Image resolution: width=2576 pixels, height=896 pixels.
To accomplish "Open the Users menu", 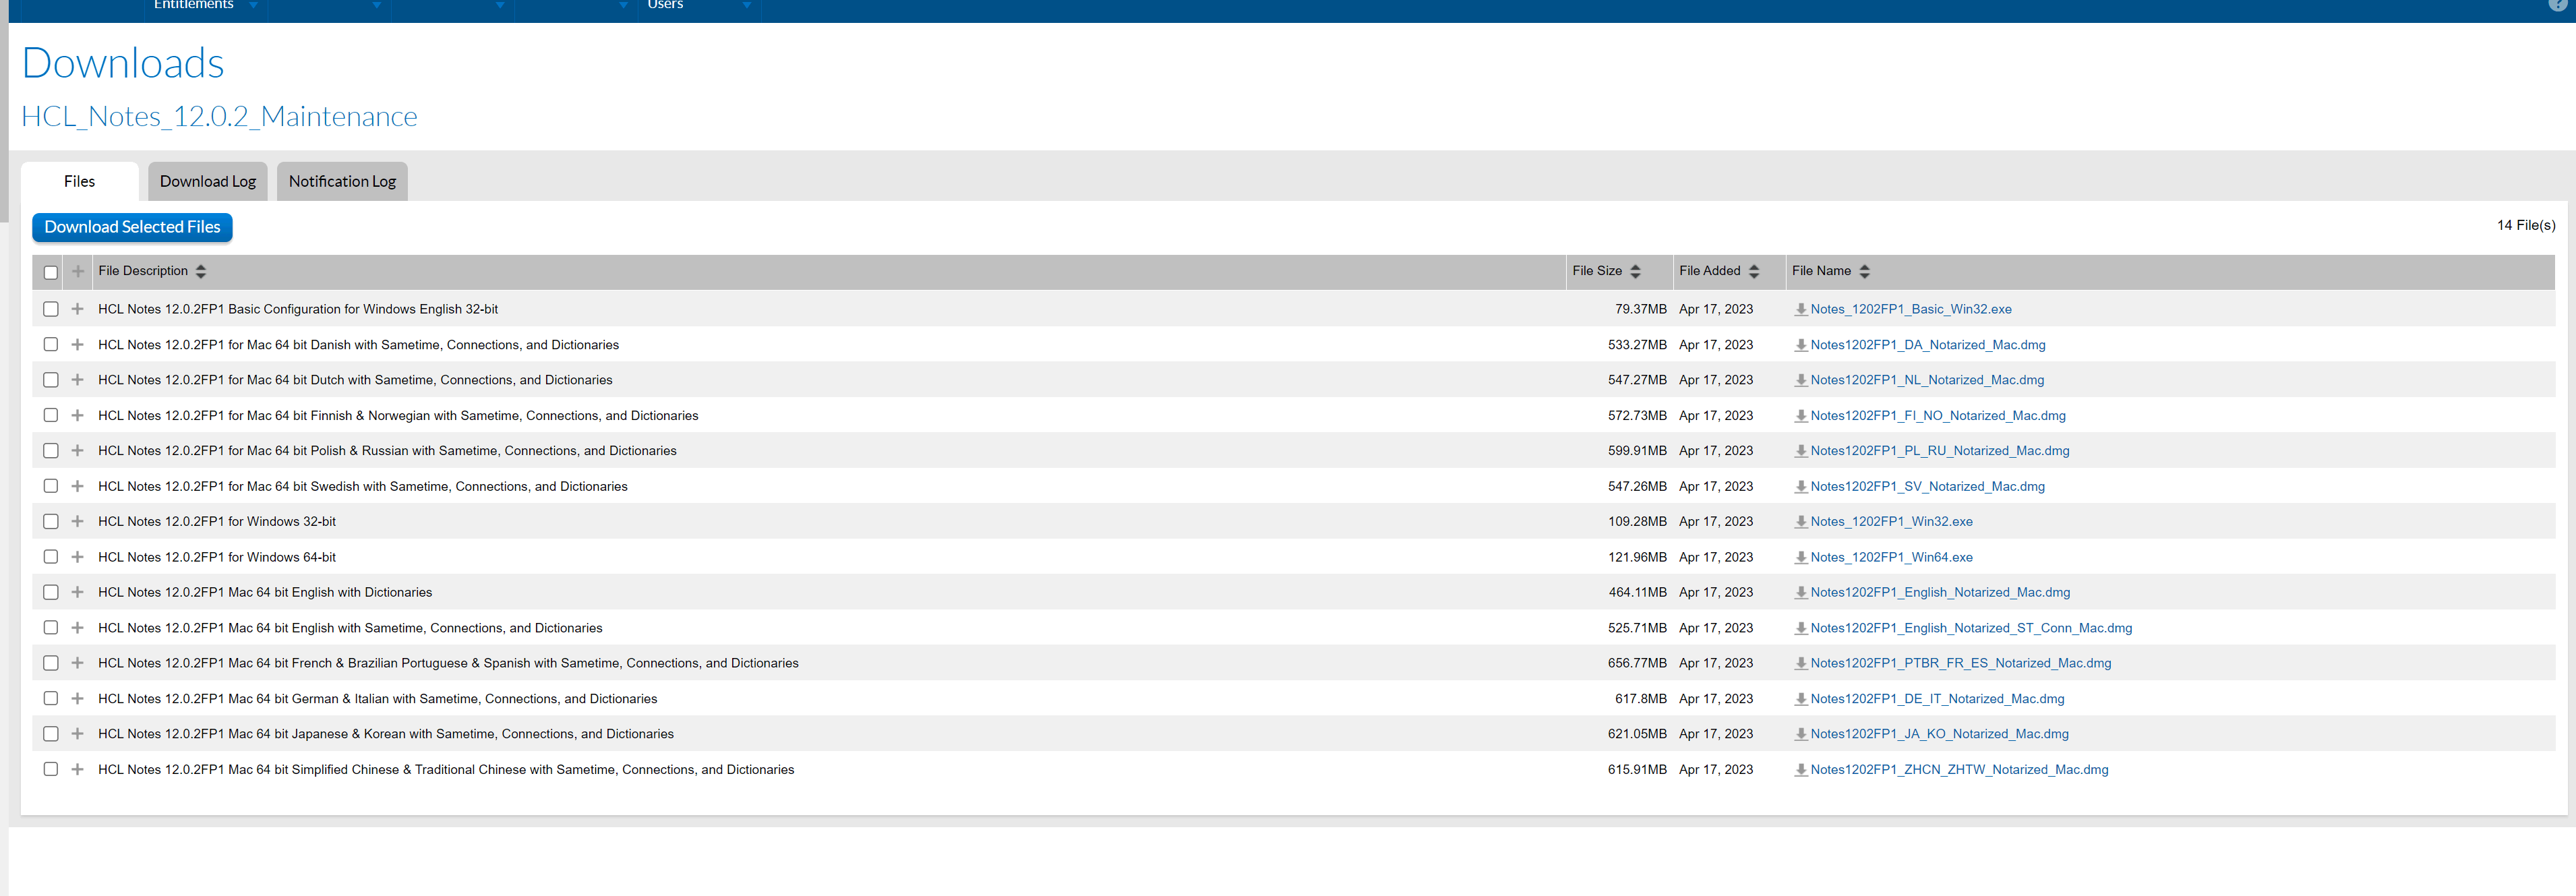I will (x=699, y=6).
